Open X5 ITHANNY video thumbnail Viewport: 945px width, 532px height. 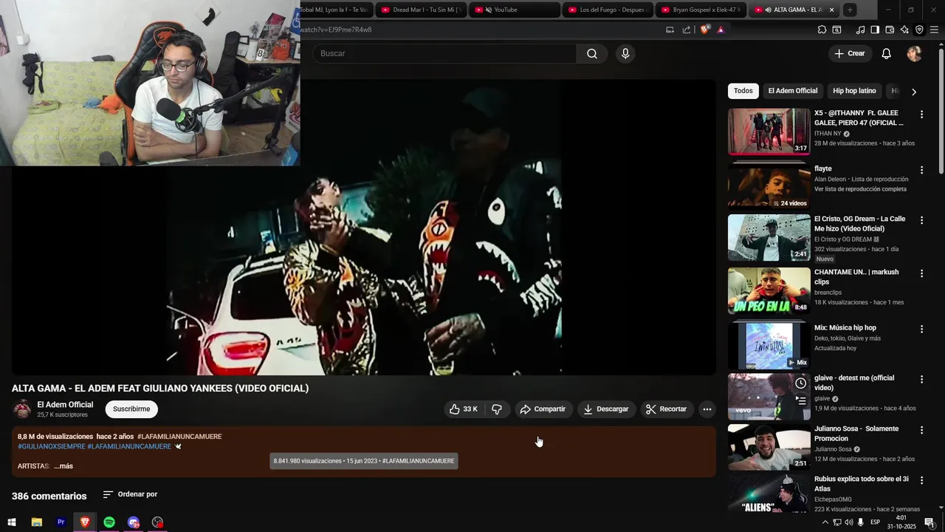[x=769, y=132]
